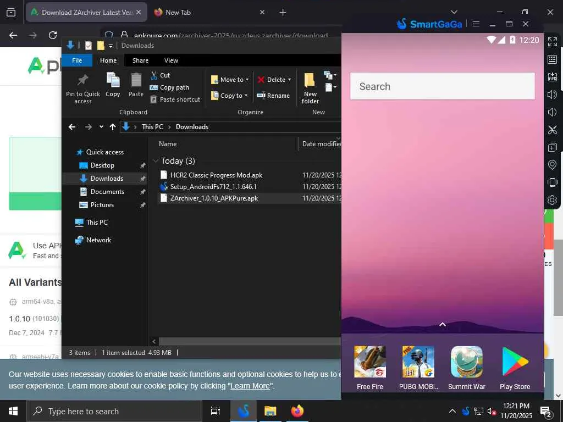Viewport: 563px width, 422px height.
Task: Open Delete dropdown in ribbon
Action: [274, 80]
